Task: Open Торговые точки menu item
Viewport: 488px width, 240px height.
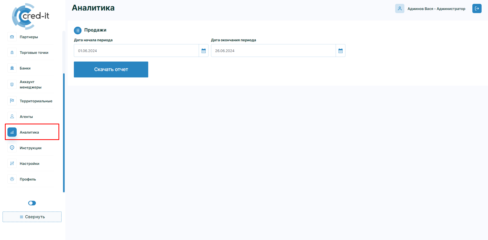Action: pos(34,53)
